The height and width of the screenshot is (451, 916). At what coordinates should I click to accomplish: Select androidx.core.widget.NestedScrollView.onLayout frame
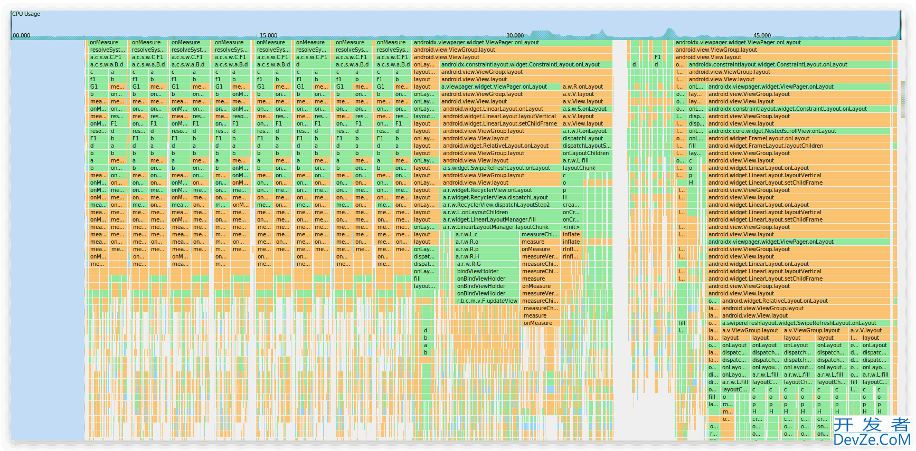(799, 131)
